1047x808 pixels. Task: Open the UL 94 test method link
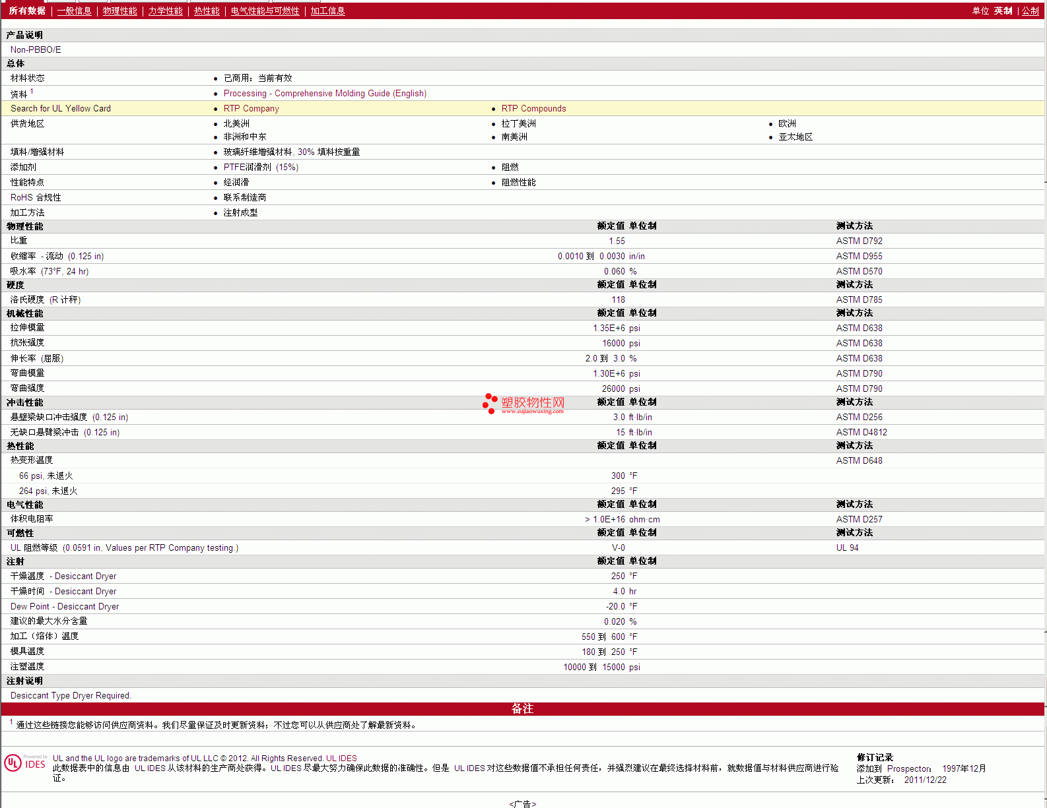(847, 548)
